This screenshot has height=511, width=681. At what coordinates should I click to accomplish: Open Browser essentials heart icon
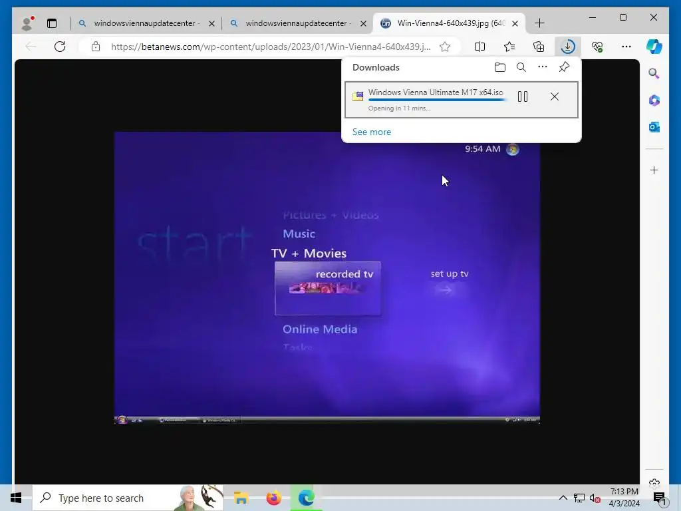(x=597, y=47)
